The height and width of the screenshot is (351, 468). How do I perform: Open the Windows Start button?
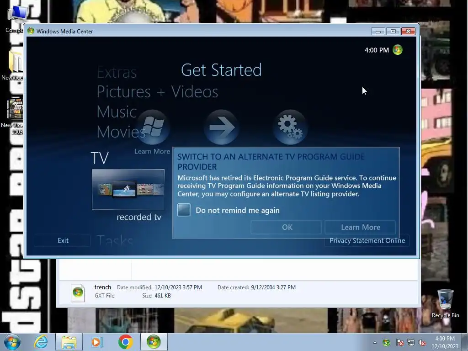[12, 342]
